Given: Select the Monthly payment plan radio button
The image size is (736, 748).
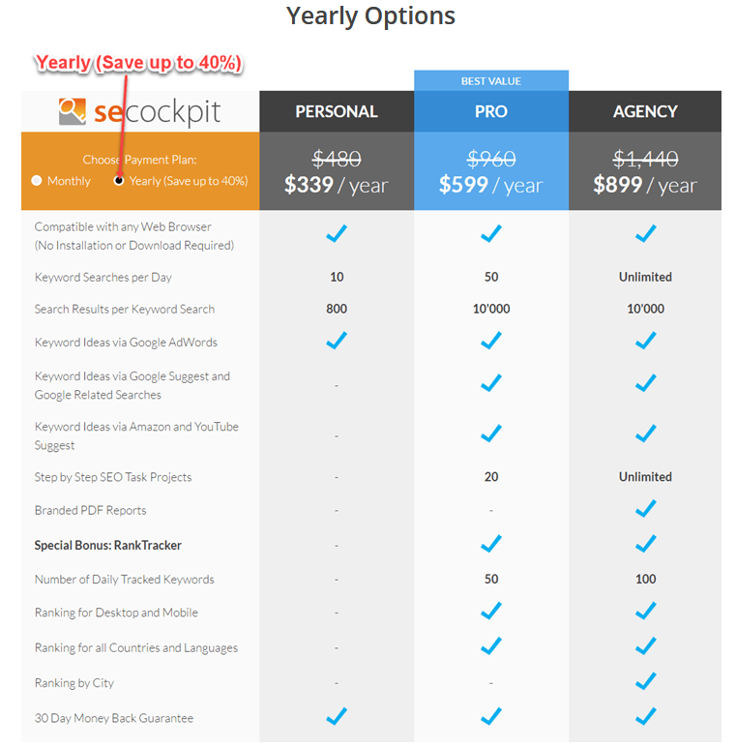Looking at the screenshot, I should pyautogui.click(x=37, y=181).
